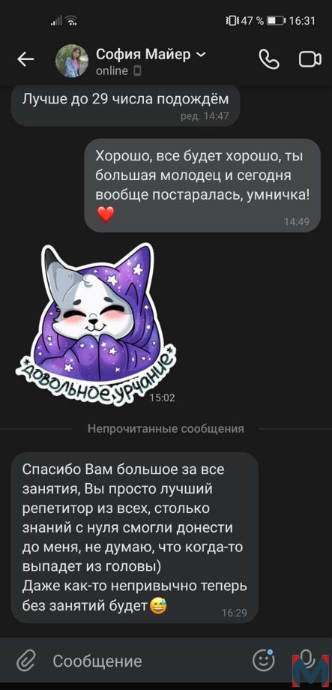Select the outgoing message Хорошо, все будет хорошо
Viewport: 332px width, 690px height.
pyautogui.click(x=202, y=185)
